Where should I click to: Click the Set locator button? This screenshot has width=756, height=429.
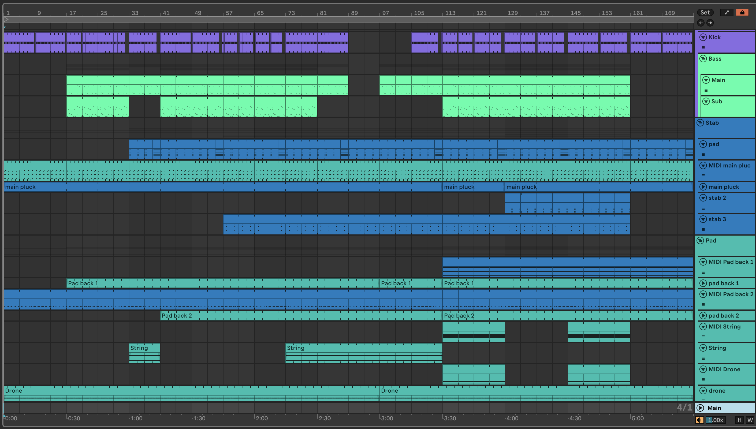pos(705,12)
